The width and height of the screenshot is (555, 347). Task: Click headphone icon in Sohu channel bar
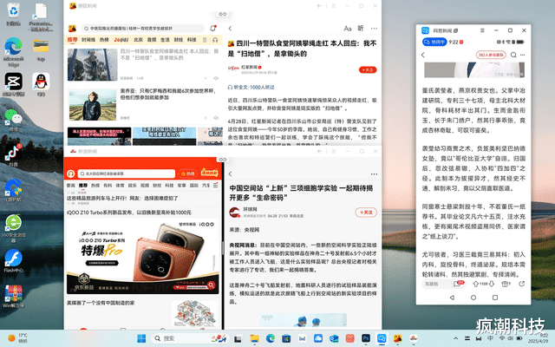pos(215,40)
